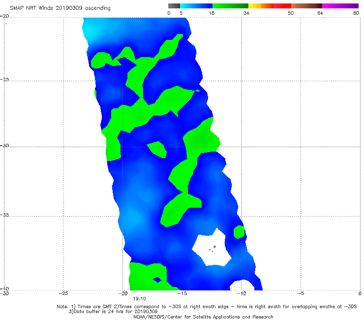Click the red segment of the colorbar
This screenshot has height=320, width=364.
(x=282, y=6)
